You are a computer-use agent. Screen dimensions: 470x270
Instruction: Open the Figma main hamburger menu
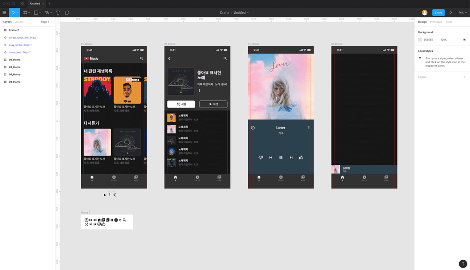click(x=4, y=13)
